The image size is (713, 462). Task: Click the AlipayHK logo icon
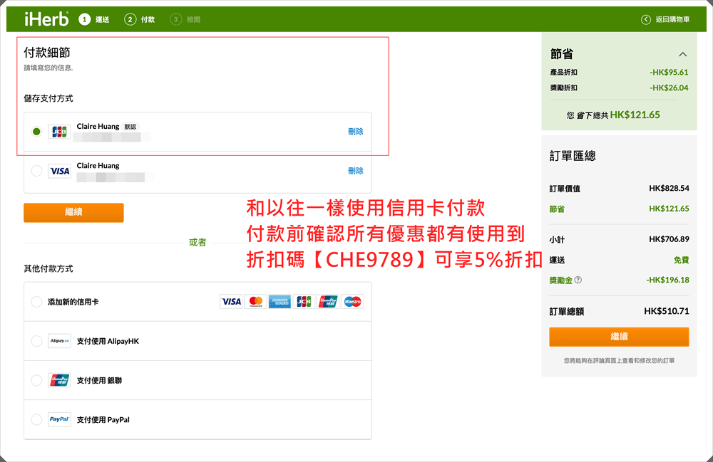pos(58,341)
